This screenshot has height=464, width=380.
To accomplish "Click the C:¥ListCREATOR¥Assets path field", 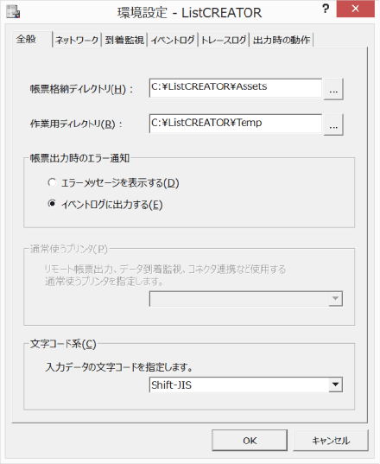I will [236, 87].
